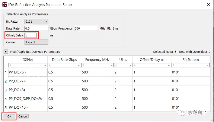The width and height of the screenshot is (214, 122).
Task: Open the Corner dropdown set to Typical
Action: 37,42
